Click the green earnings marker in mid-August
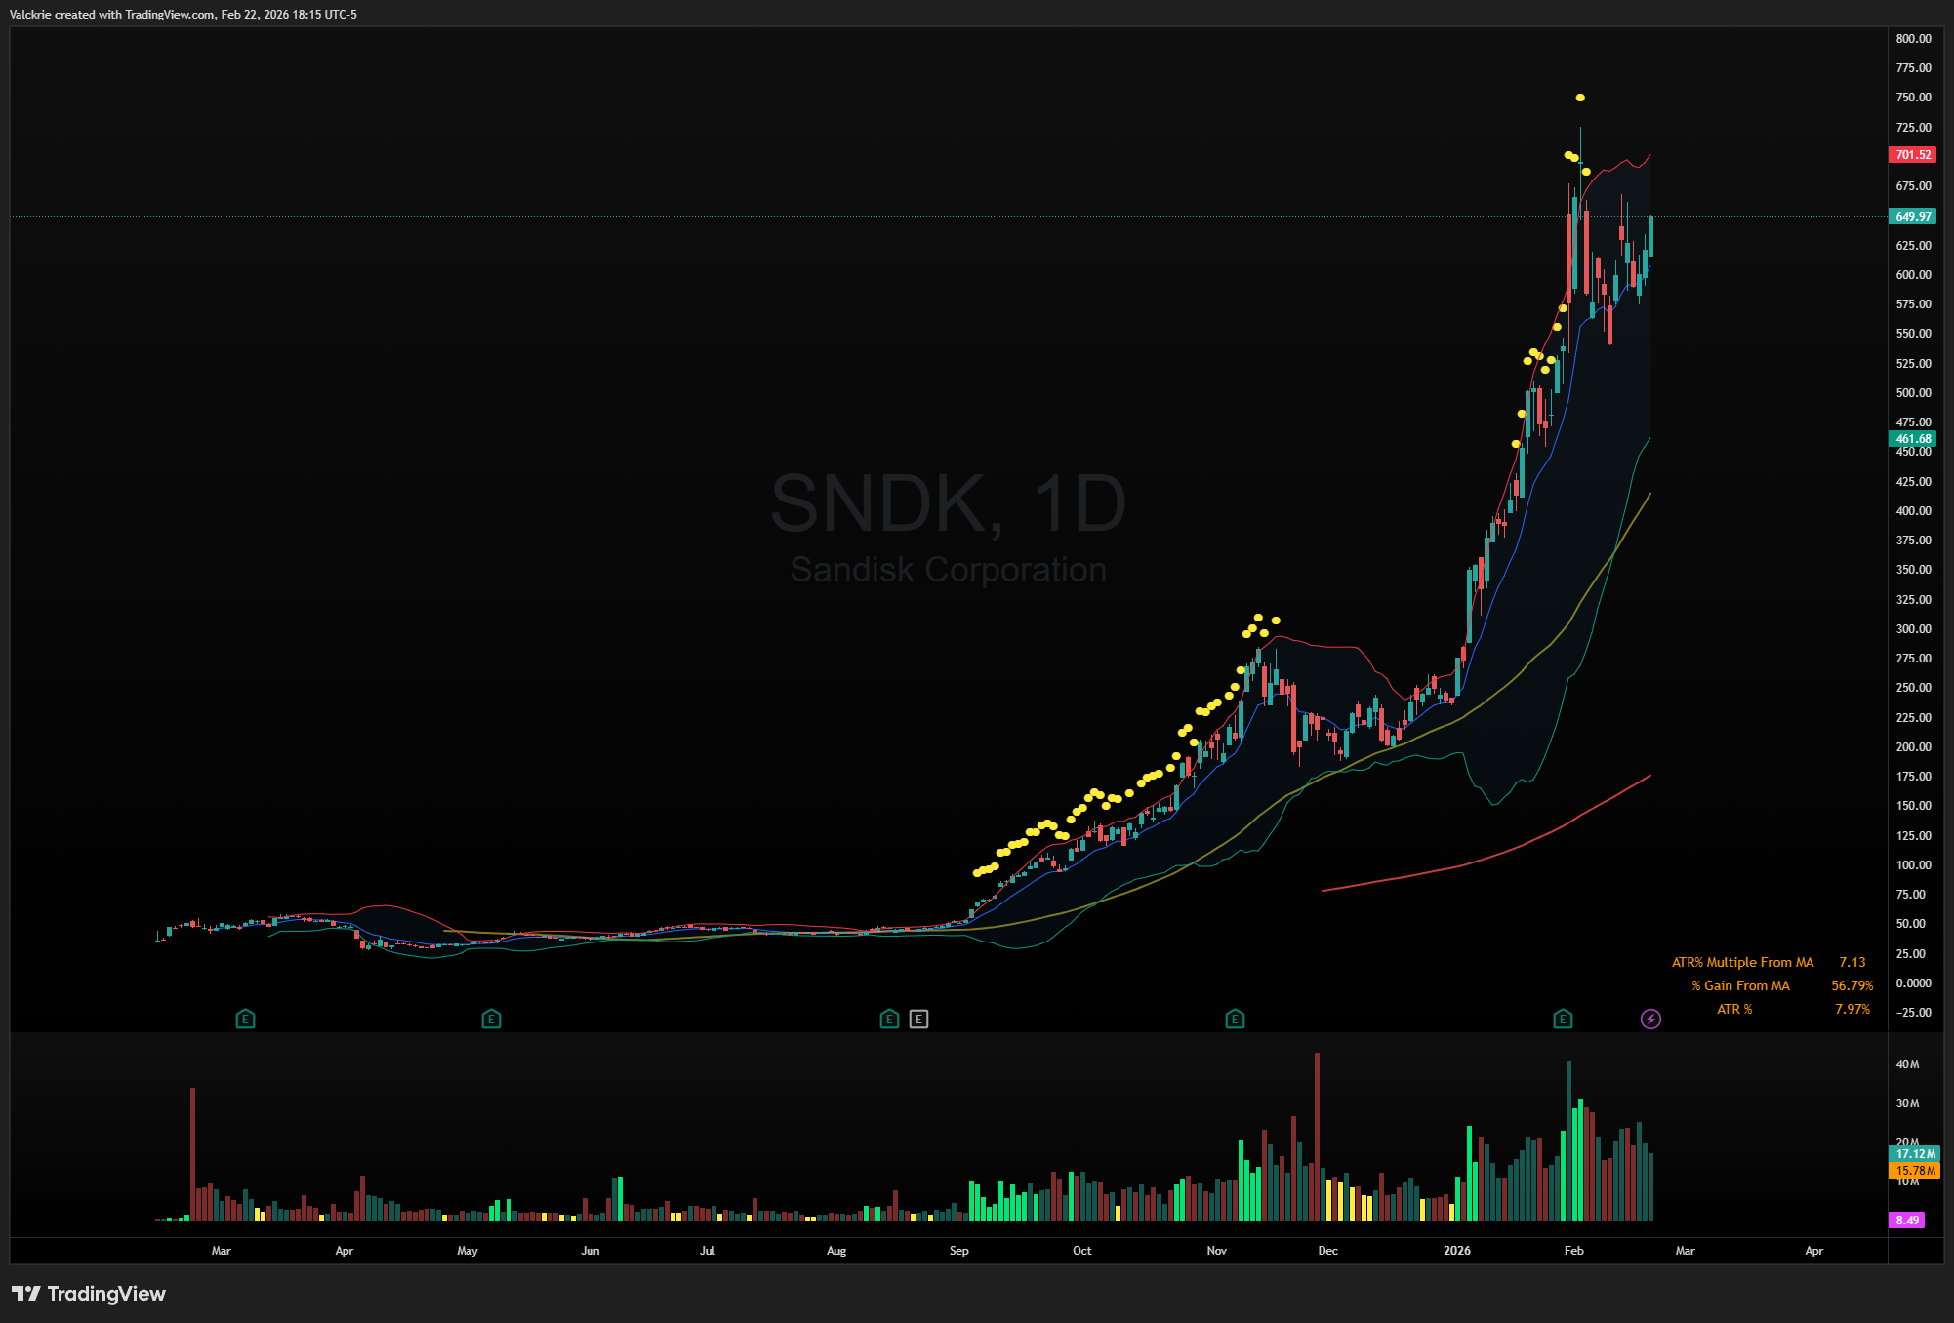 pyautogui.click(x=889, y=1020)
